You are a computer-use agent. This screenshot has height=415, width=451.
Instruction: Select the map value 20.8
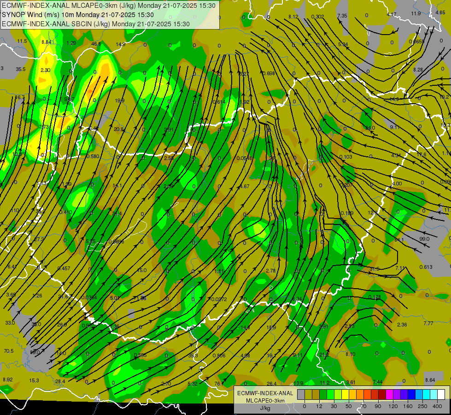(118, 129)
